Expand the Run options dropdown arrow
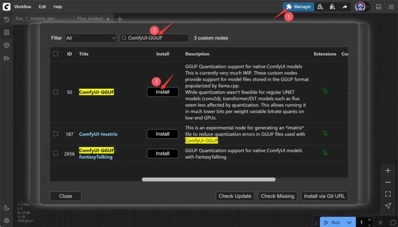The height and width of the screenshot is (227, 398). (x=349, y=223)
